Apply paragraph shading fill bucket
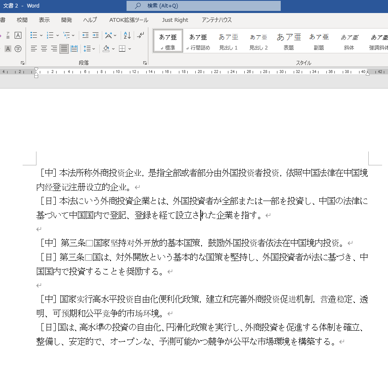Image resolution: width=388 pixels, height=371 pixels. [106, 49]
